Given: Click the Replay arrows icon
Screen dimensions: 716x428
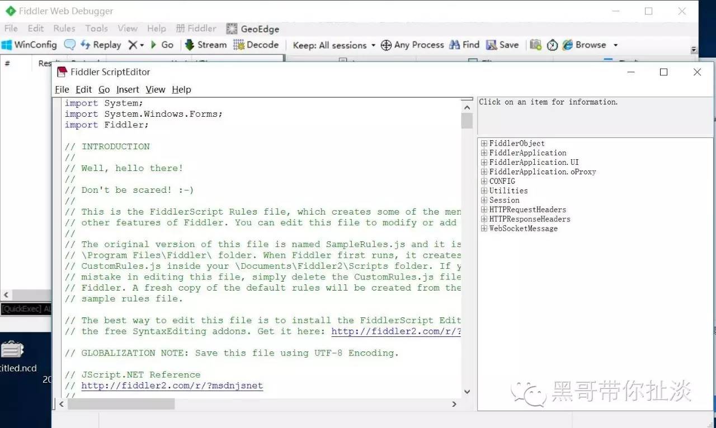Looking at the screenshot, I should click(85, 45).
